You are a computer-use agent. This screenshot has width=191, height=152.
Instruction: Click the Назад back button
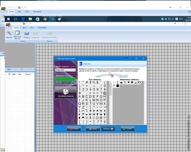pyautogui.click(x=93, y=128)
